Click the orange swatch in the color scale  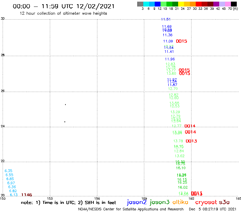[x=193, y=4]
